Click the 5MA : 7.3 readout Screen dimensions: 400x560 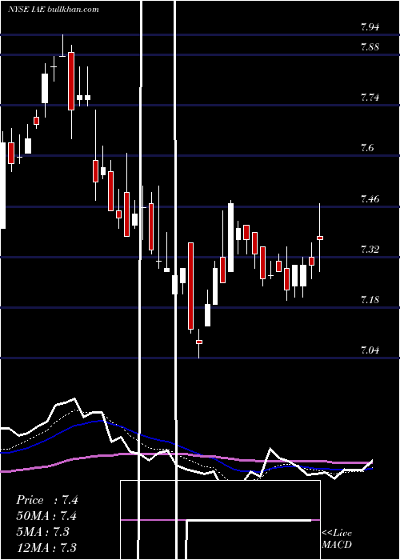tap(45, 532)
